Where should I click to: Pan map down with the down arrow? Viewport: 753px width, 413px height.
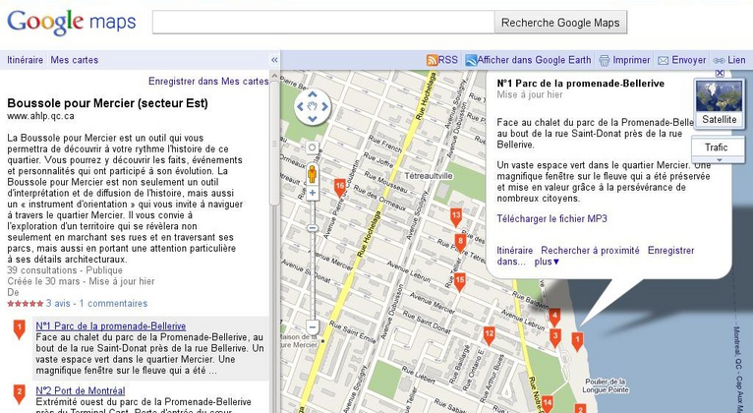[x=313, y=119]
